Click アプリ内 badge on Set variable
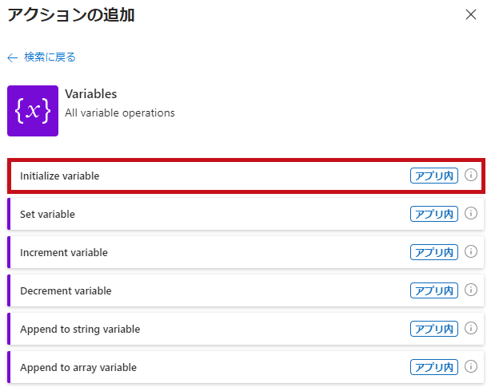 point(434,214)
